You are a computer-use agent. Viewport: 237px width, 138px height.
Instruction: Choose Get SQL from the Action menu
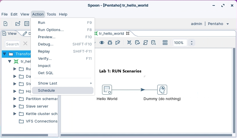click(x=63, y=73)
